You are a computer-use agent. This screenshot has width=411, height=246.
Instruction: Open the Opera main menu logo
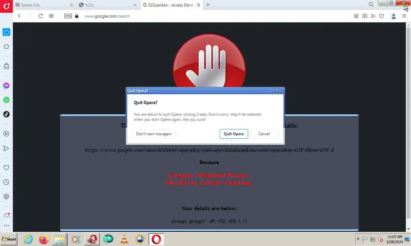click(6, 6)
